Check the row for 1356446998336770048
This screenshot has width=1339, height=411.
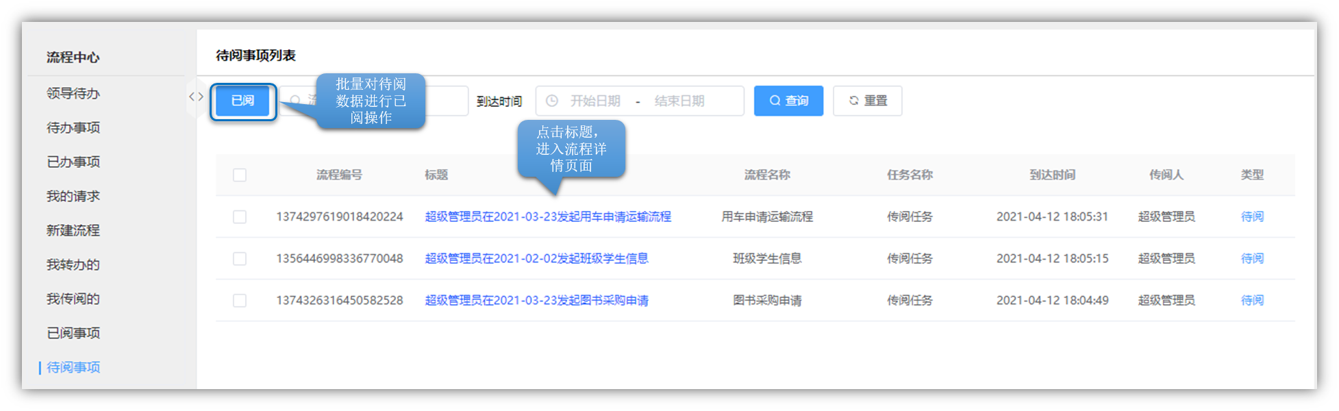tap(240, 258)
